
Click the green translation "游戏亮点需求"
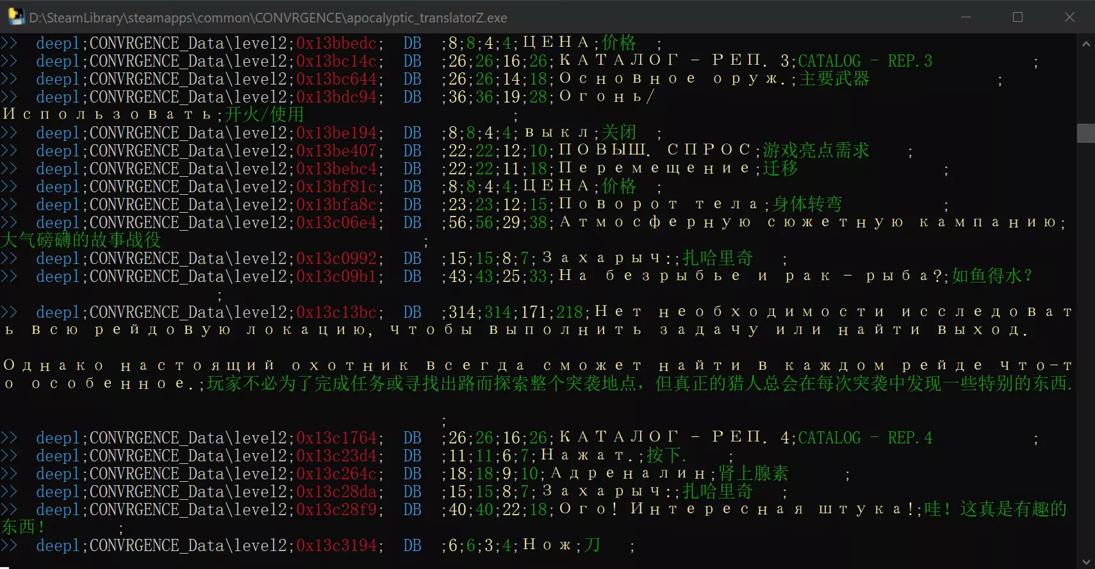click(816, 151)
